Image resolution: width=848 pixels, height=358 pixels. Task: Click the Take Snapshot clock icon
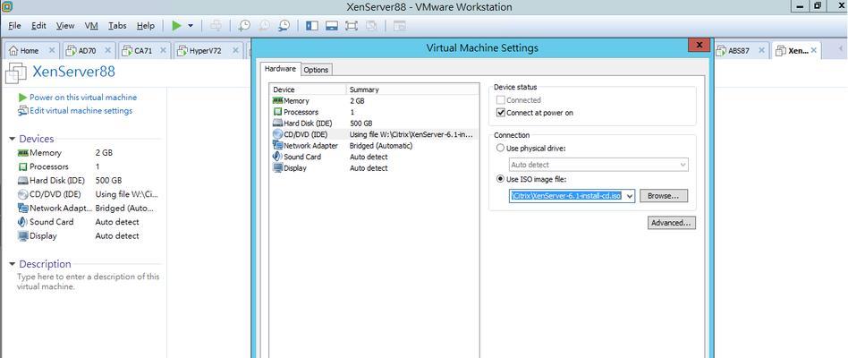(x=244, y=25)
